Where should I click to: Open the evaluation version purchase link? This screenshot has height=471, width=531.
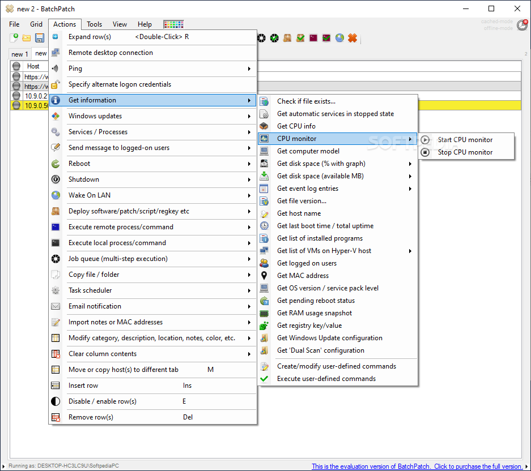click(x=417, y=466)
